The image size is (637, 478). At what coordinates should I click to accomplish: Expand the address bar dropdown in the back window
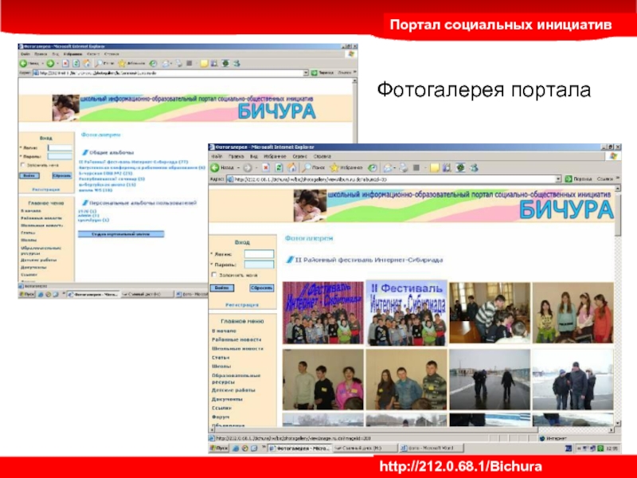pos(306,72)
